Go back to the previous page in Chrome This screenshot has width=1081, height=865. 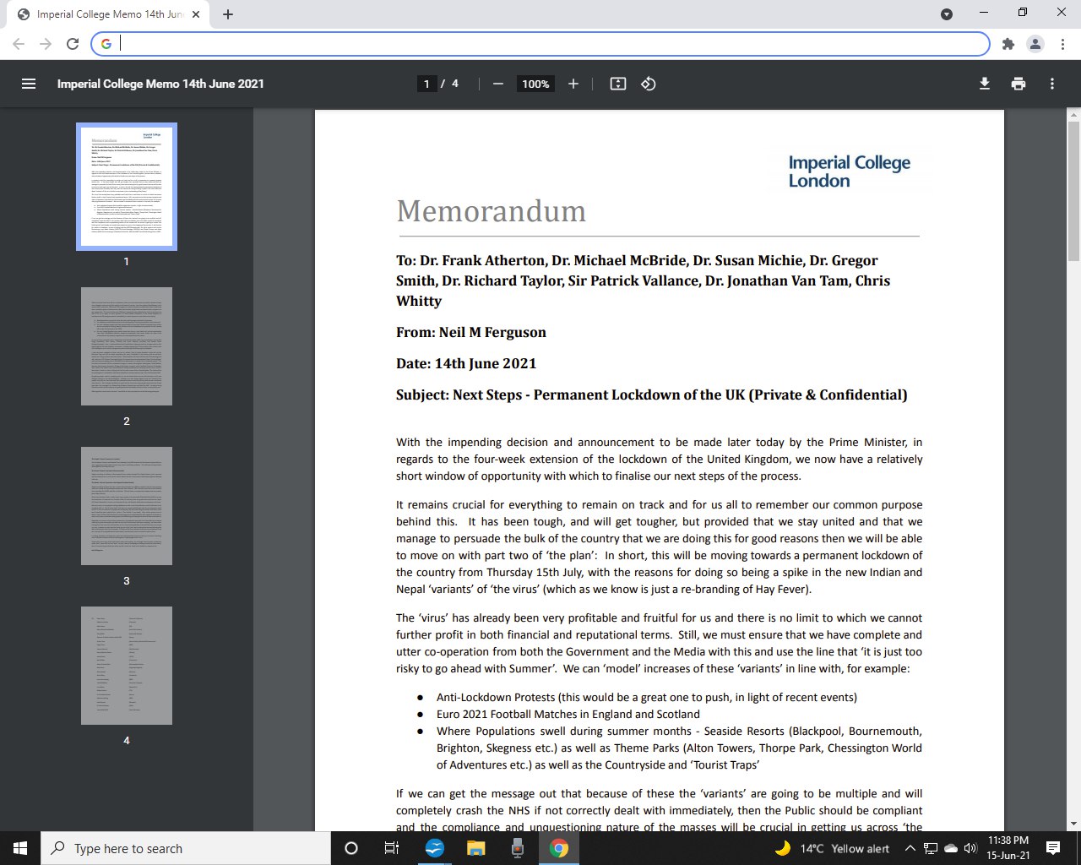[x=19, y=44]
